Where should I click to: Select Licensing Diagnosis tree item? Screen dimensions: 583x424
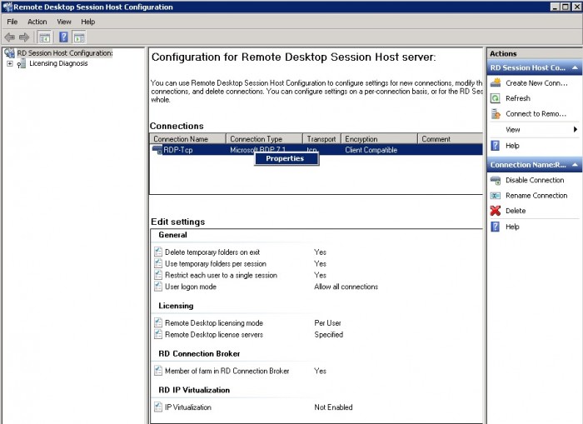59,63
